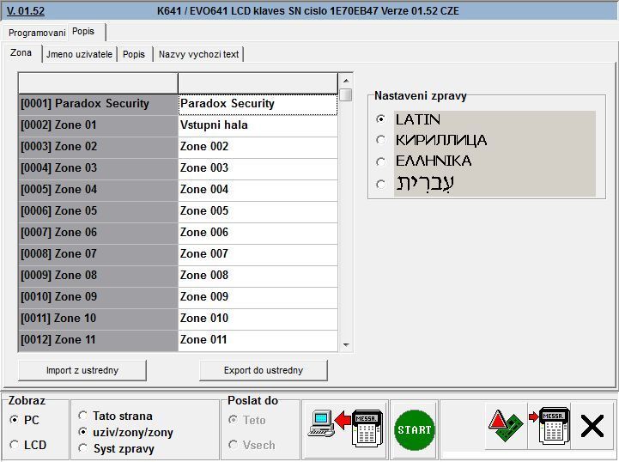Click the send-to-keypad icon with small red arrow
Image resolution: width=619 pixels, height=462 pixels.
[x=549, y=428]
